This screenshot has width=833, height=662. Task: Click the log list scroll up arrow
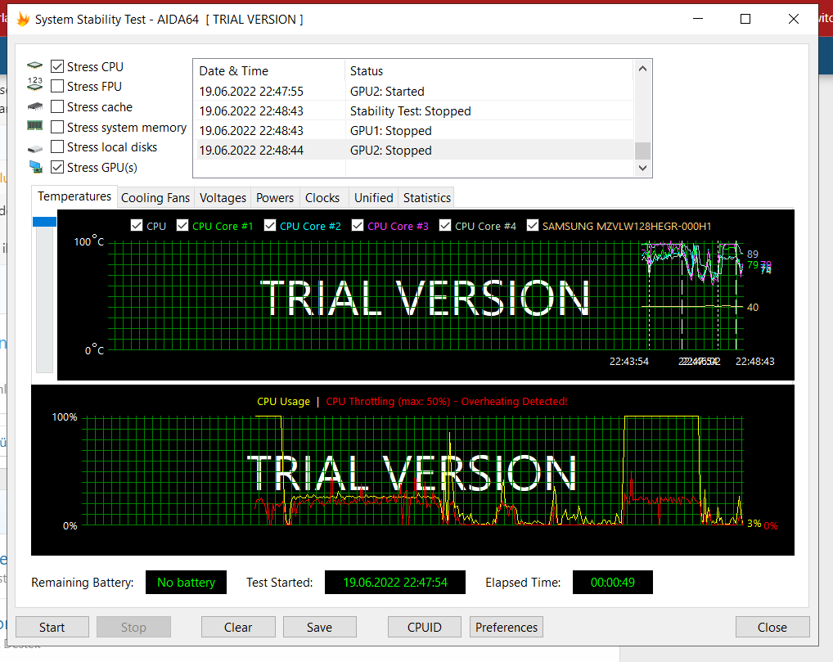click(x=643, y=69)
